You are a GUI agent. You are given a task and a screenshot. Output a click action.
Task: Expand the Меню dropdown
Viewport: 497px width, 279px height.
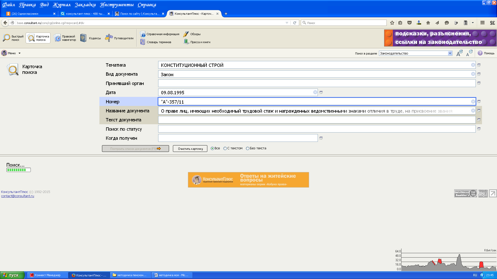pos(11,53)
